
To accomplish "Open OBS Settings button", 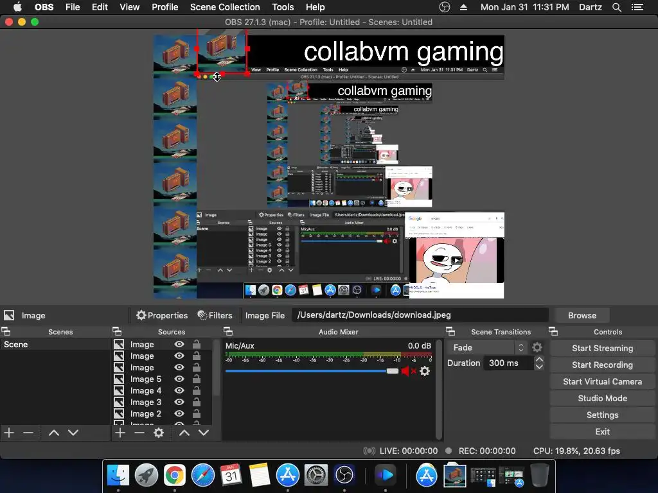I will [602, 415].
